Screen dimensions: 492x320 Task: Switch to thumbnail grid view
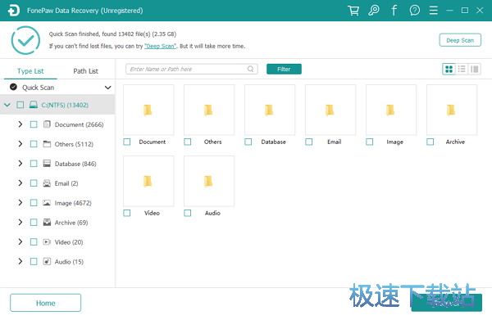449,69
